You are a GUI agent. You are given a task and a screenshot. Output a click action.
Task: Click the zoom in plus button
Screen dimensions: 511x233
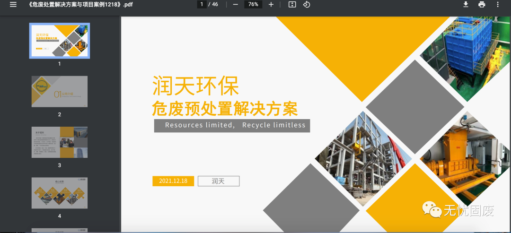pos(271,5)
